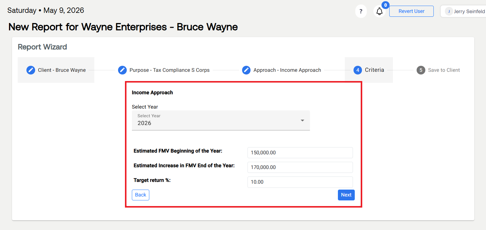This screenshot has height=230, width=486.
Task: Click the step 4 Criteria circle
Action: pyautogui.click(x=357, y=70)
